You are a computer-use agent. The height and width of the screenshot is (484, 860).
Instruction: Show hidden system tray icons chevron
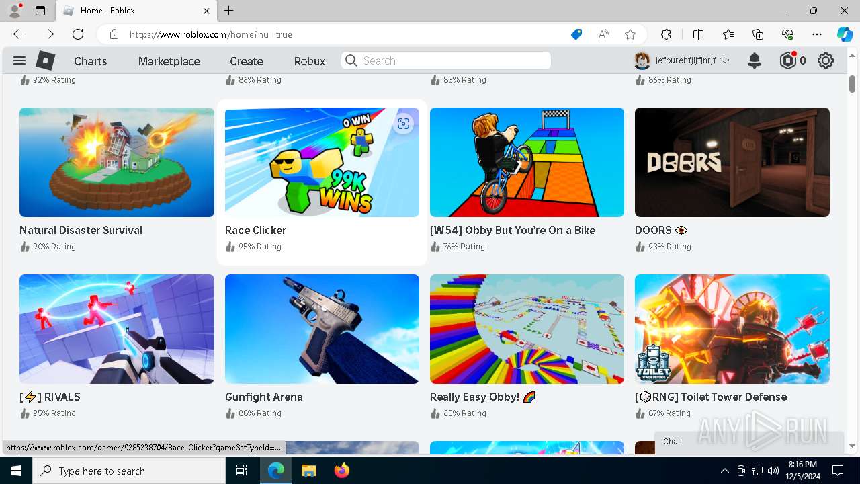coord(724,471)
